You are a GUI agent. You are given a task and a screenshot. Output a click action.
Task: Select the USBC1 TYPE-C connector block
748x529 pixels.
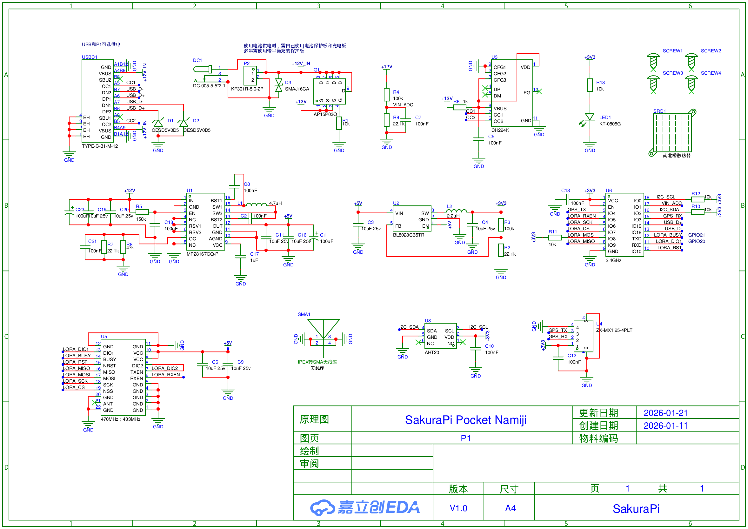point(98,101)
